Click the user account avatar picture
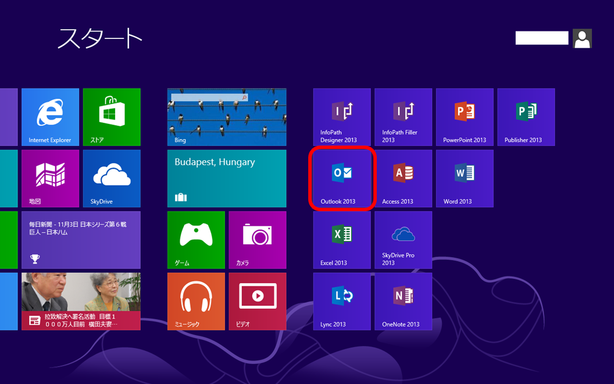This screenshot has height=384, width=614. (582, 38)
